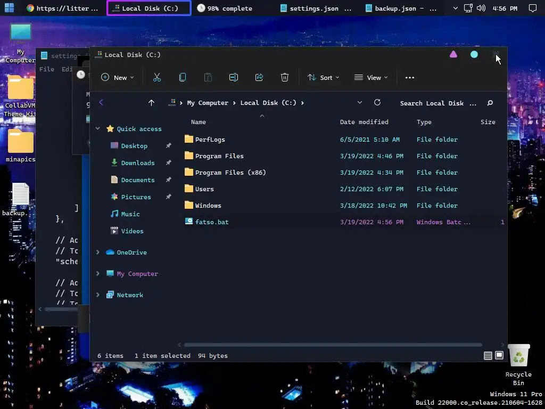Expand My Computer in navigation pane
The width and height of the screenshot is (545, 409).
(x=98, y=273)
